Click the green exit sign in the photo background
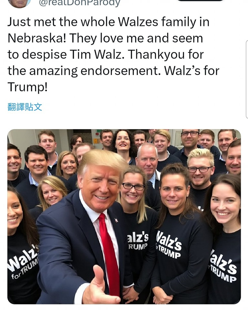 pyautogui.click(x=99, y=131)
